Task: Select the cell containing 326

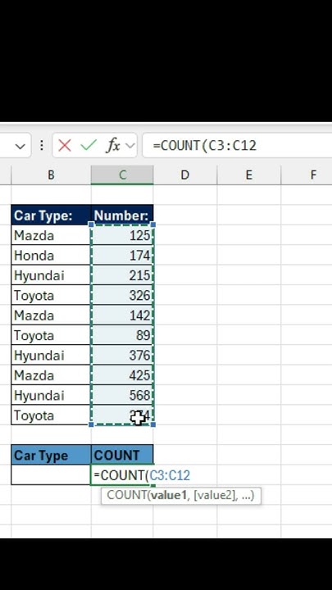Action: point(122,295)
